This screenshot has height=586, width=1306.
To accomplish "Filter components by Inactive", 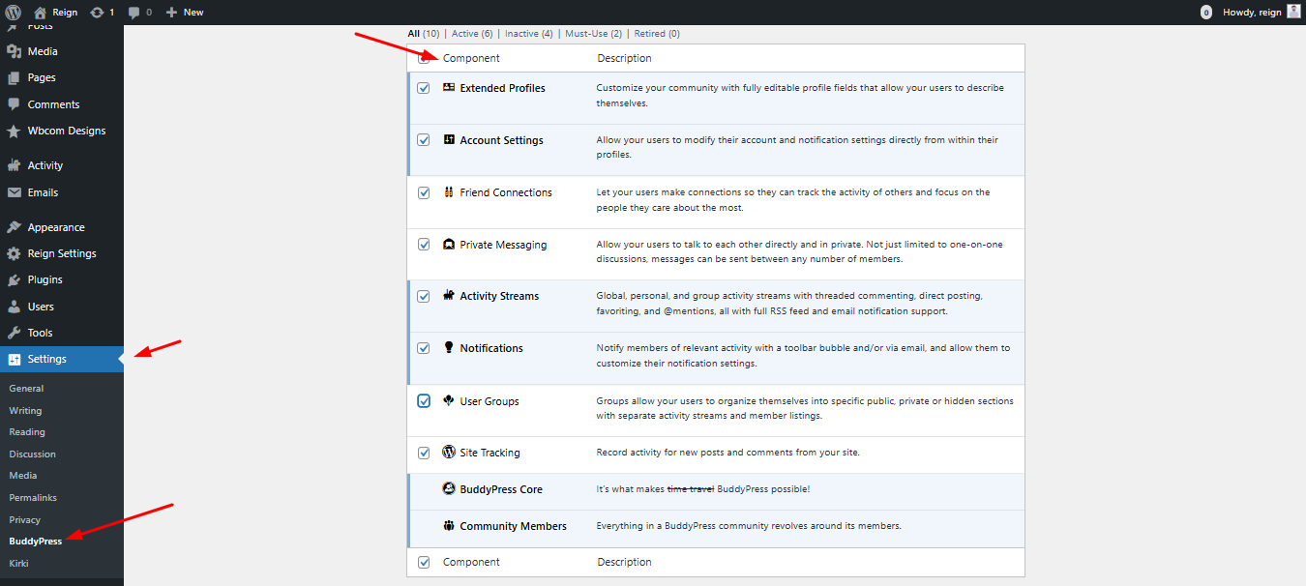I will click(521, 34).
